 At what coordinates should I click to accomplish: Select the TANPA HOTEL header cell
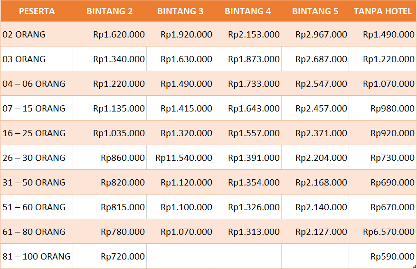(383, 11)
